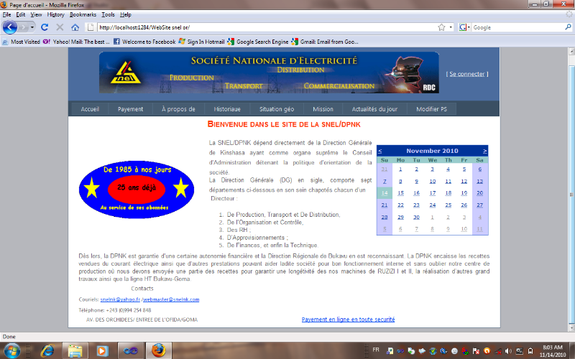Bookmark this page with the star icon
Image resolution: width=575 pixels, height=359 pixels.
click(x=441, y=27)
